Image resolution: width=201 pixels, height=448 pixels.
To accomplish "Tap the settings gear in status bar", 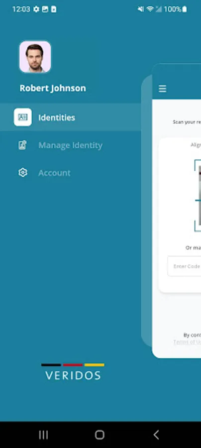I will point(36,9).
